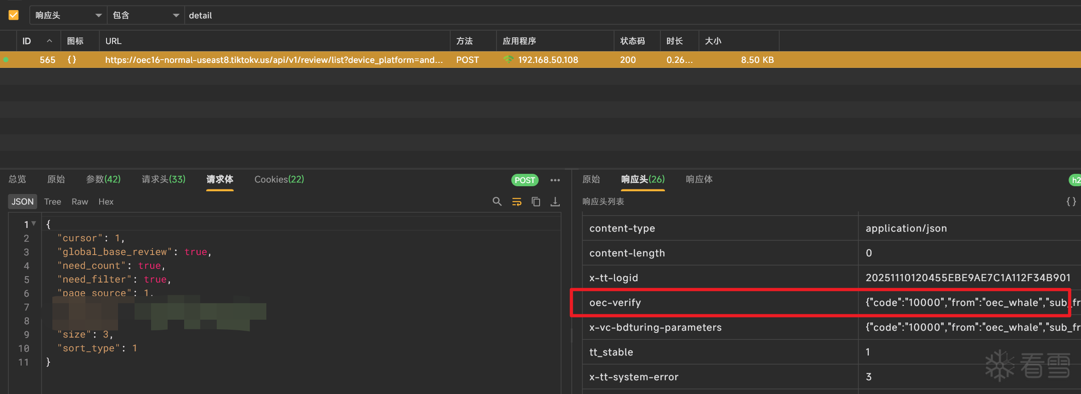This screenshot has height=394, width=1081.
Task: Open the request 原始 tab
Action: coord(56,179)
